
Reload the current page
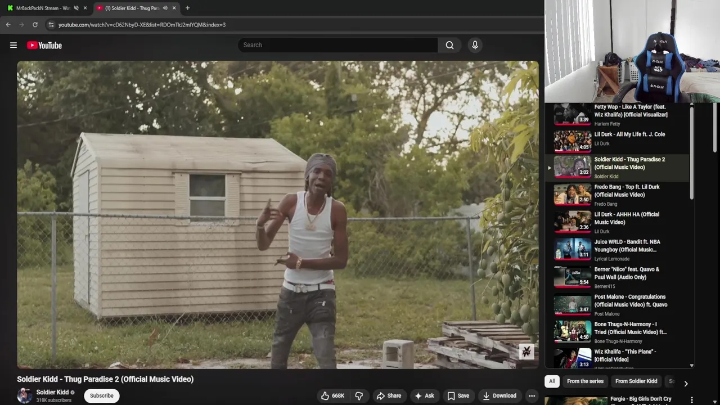tap(35, 25)
